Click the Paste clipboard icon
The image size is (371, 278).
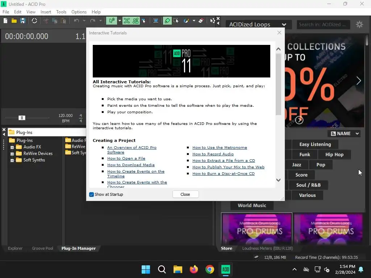point(63,21)
